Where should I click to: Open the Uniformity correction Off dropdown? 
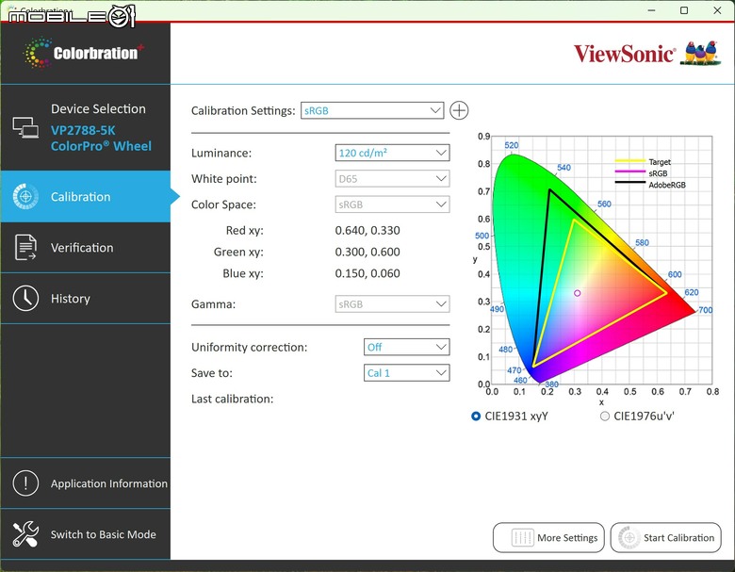[407, 347]
